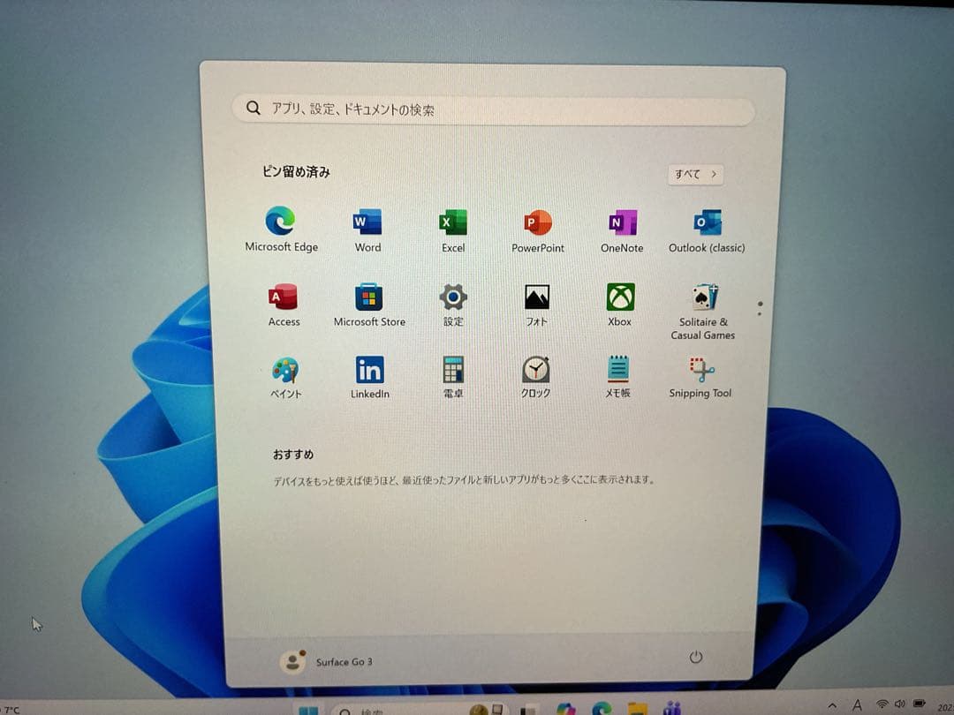The image size is (954, 715).
Task: Launch Microsoft Edge from pinned apps
Action: (281, 222)
